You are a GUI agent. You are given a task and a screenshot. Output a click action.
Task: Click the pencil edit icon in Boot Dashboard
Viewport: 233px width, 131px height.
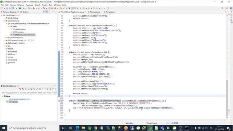pyautogui.click(x=37, y=89)
